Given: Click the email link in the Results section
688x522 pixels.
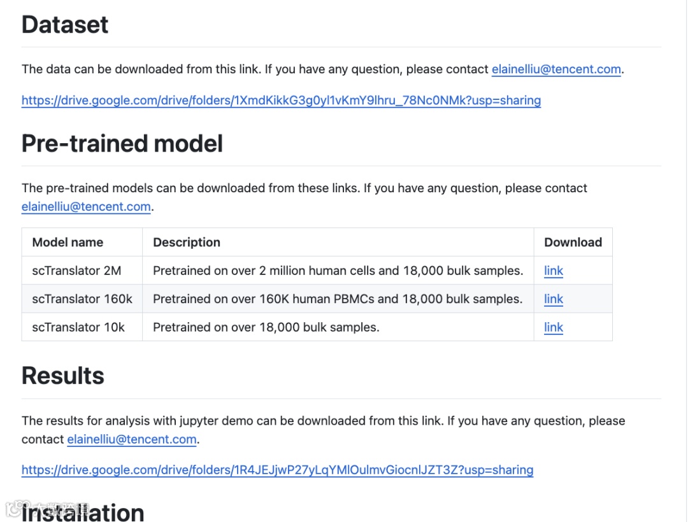Looking at the screenshot, I should point(132,439).
